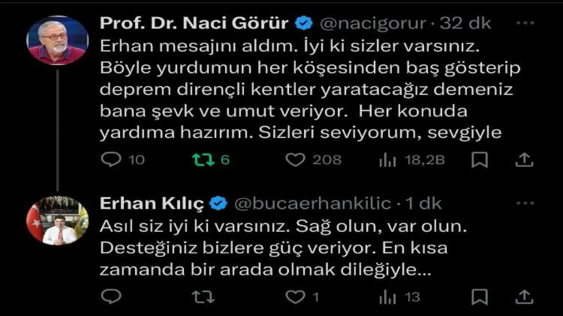
Task: Like Erhan Kılıç's reply
Action: point(296,297)
